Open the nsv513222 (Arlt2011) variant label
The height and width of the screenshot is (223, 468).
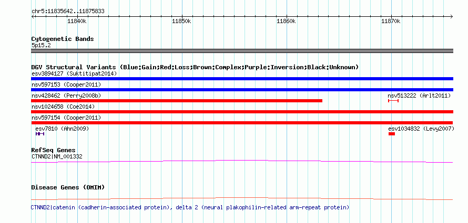click(x=419, y=95)
